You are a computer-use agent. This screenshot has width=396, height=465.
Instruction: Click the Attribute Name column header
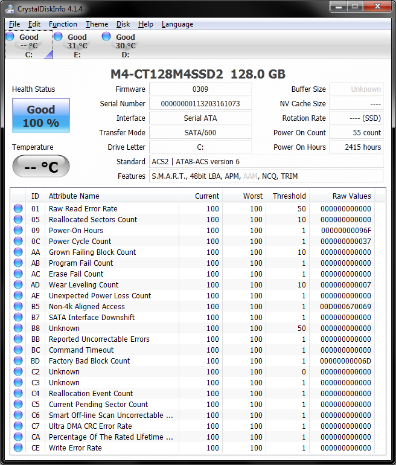pyautogui.click(x=112, y=196)
